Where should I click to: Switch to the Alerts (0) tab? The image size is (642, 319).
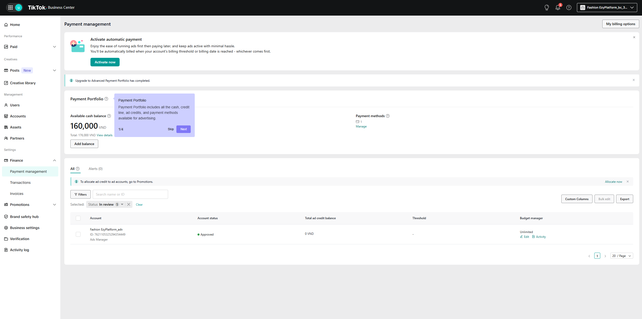click(x=95, y=169)
